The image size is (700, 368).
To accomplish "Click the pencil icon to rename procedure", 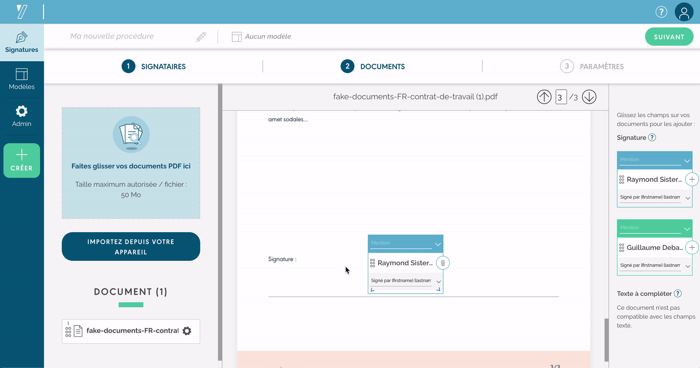I will point(201,36).
